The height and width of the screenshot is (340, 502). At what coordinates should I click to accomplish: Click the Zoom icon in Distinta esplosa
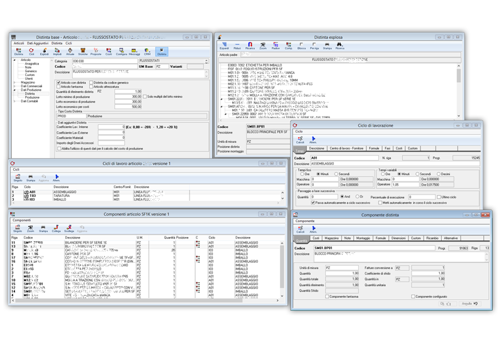tap(263, 46)
